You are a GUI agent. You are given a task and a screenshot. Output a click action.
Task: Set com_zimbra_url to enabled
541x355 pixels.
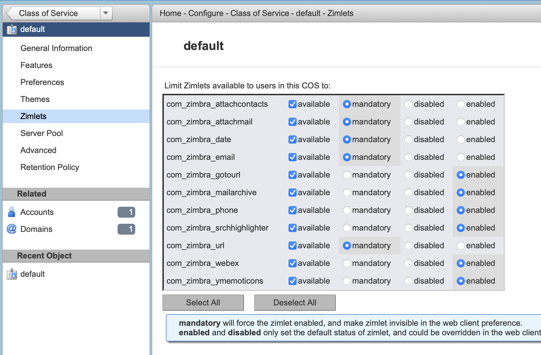[x=461, y=246]
